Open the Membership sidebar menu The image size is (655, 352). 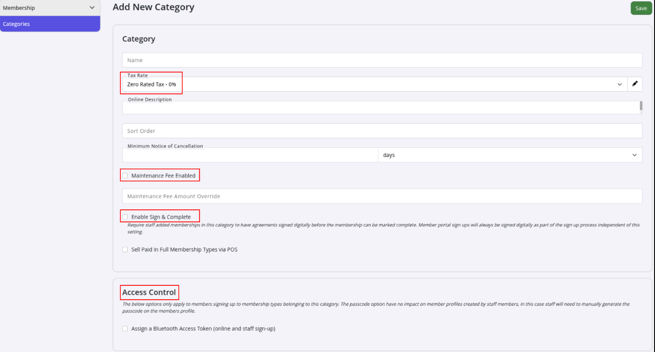pos(50,8)
